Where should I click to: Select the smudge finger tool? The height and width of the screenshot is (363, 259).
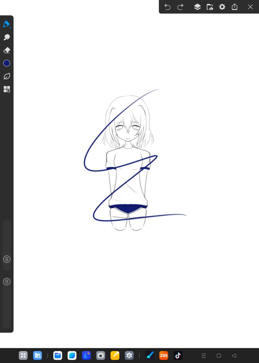pos(7,37)
